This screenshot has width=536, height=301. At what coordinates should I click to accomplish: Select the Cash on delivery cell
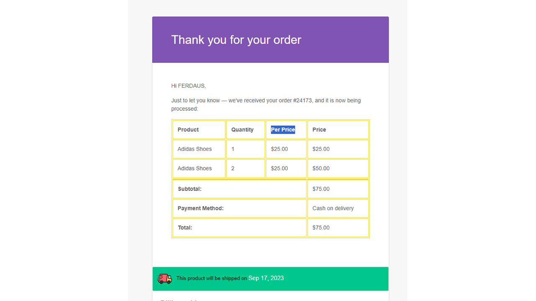pos(333,208)
